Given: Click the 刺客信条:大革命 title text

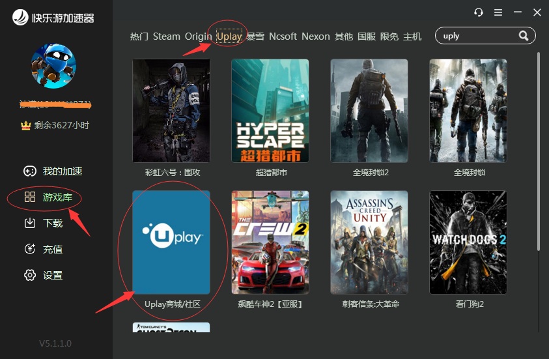Looking at the screenshot, I should pyautogui.click(x=371, y=304).
